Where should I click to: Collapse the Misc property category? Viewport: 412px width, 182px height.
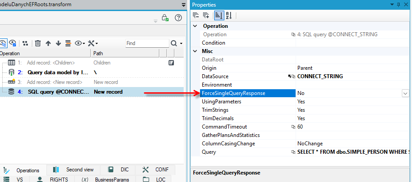click(195, 51)
